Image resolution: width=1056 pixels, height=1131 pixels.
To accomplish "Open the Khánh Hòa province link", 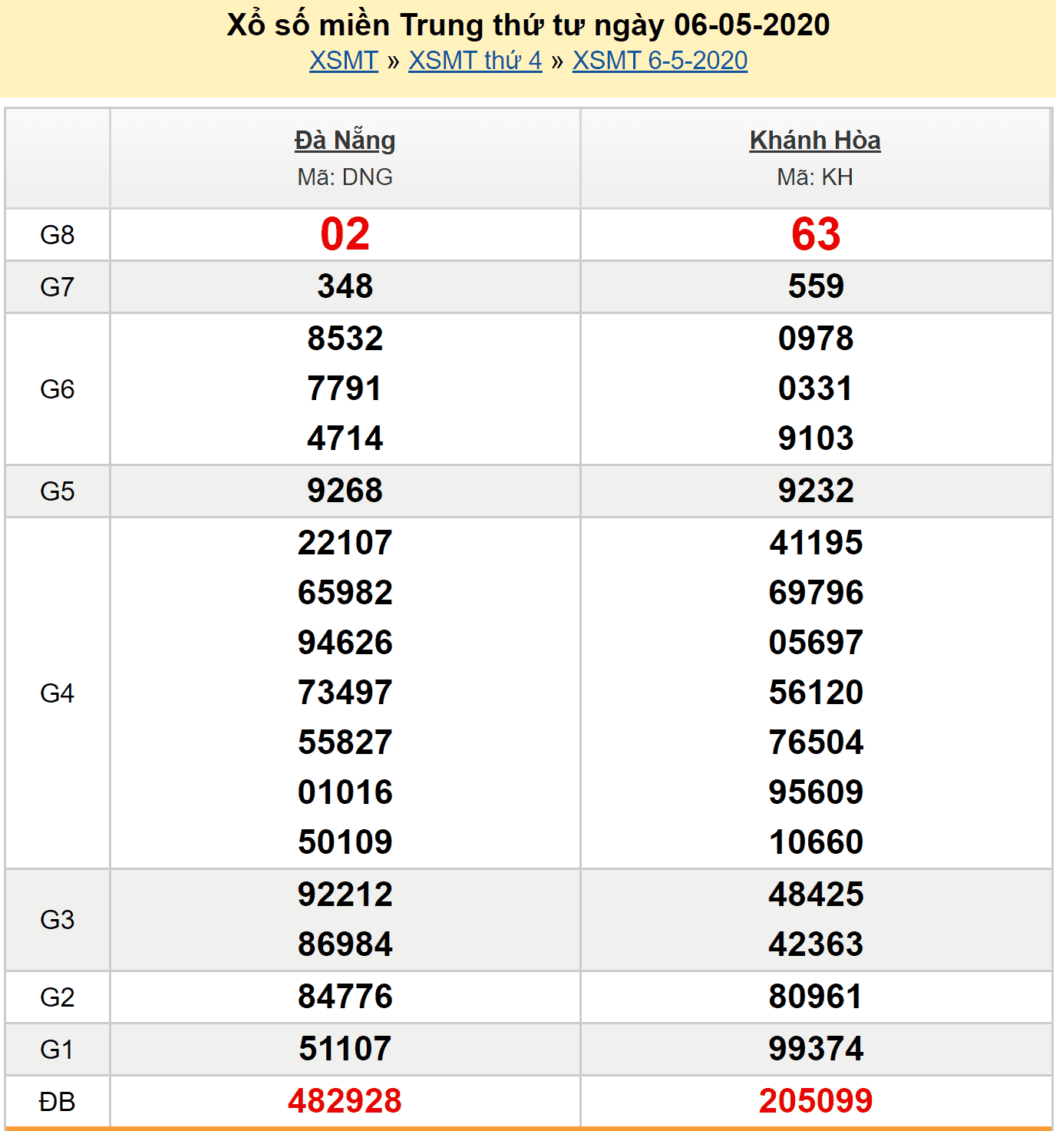I will coord(815,141).
